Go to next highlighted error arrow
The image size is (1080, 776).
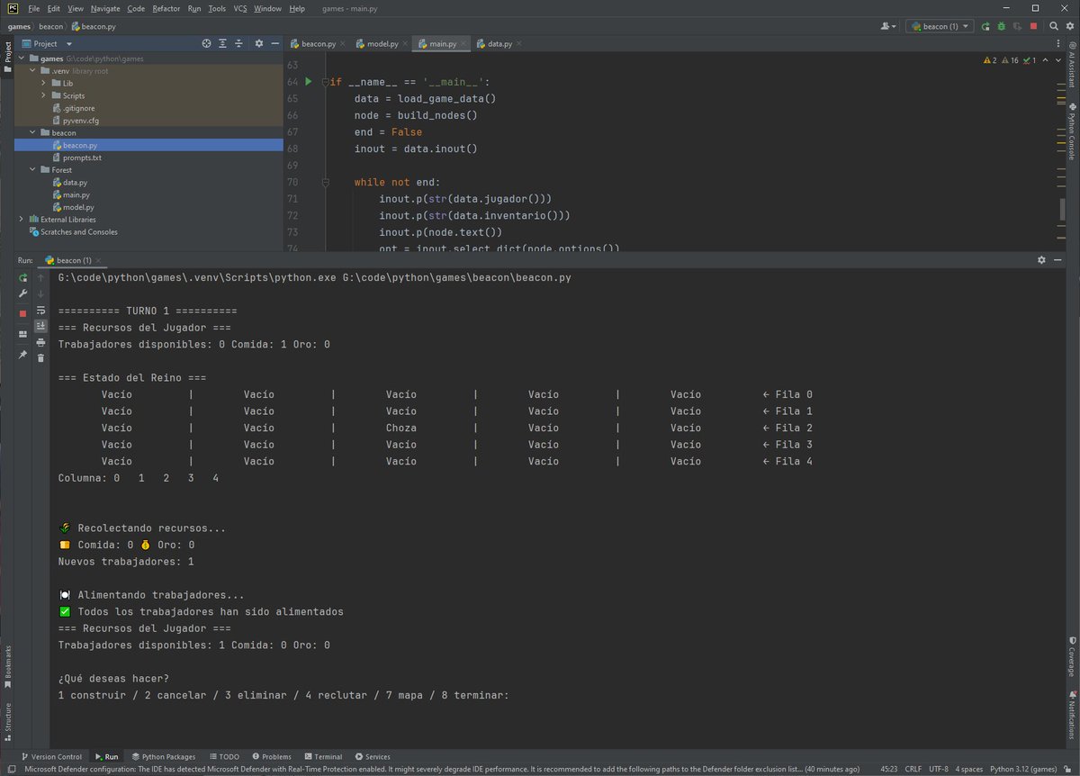coord(1057,60)
